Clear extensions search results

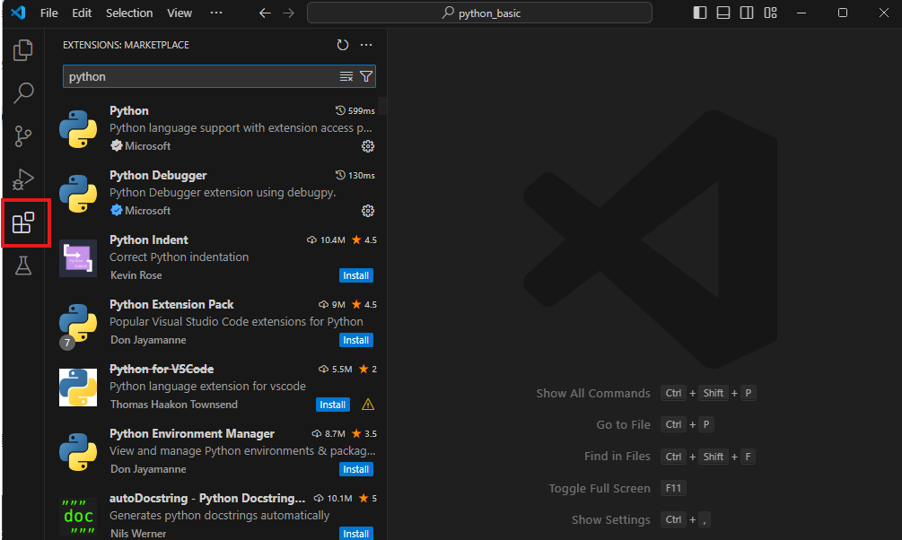pos(346,76)
